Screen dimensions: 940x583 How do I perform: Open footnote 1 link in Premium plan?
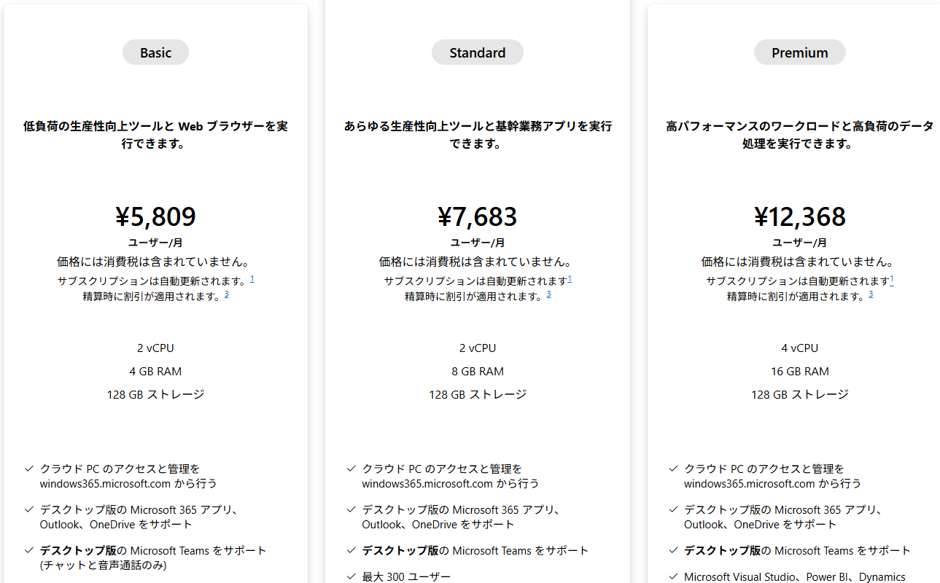pos(892,279)
